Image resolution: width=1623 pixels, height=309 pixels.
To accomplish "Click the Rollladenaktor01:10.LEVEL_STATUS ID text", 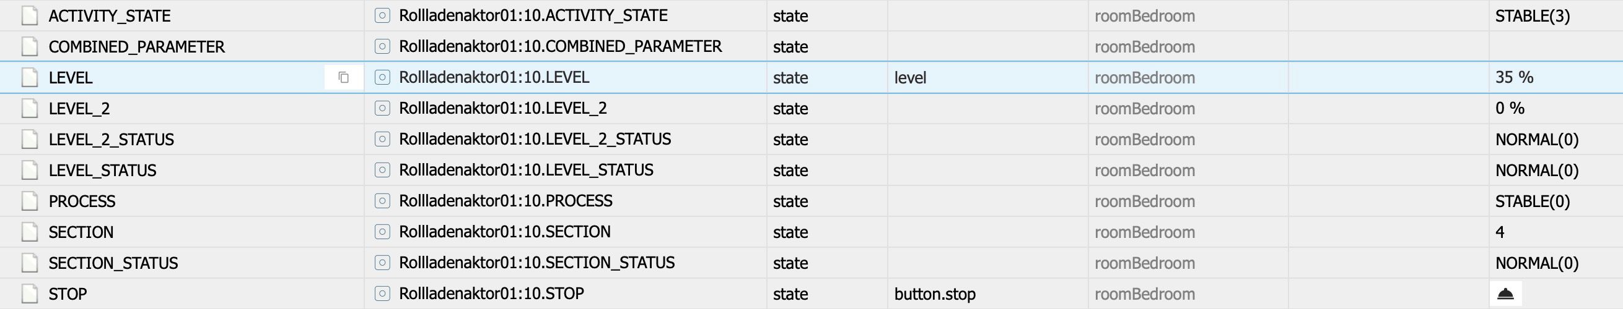I will pyautogui.click(x=525, y=170).
